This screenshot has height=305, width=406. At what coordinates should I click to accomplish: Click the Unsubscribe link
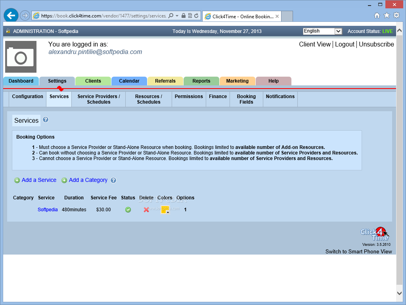[x=376, y=44]
